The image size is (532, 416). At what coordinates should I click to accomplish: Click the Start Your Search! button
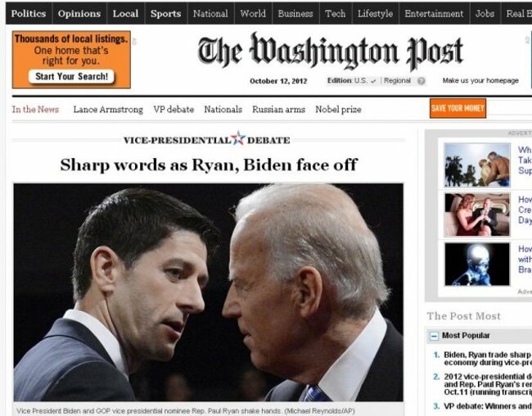click(71, 76)
